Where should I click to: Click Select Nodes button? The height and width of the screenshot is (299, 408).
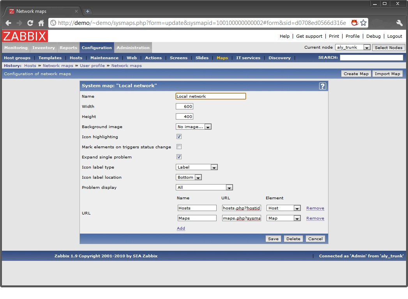(389, 47)
